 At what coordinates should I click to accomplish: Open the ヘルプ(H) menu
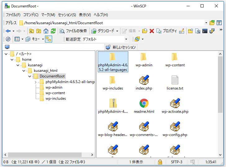(101, 15)
